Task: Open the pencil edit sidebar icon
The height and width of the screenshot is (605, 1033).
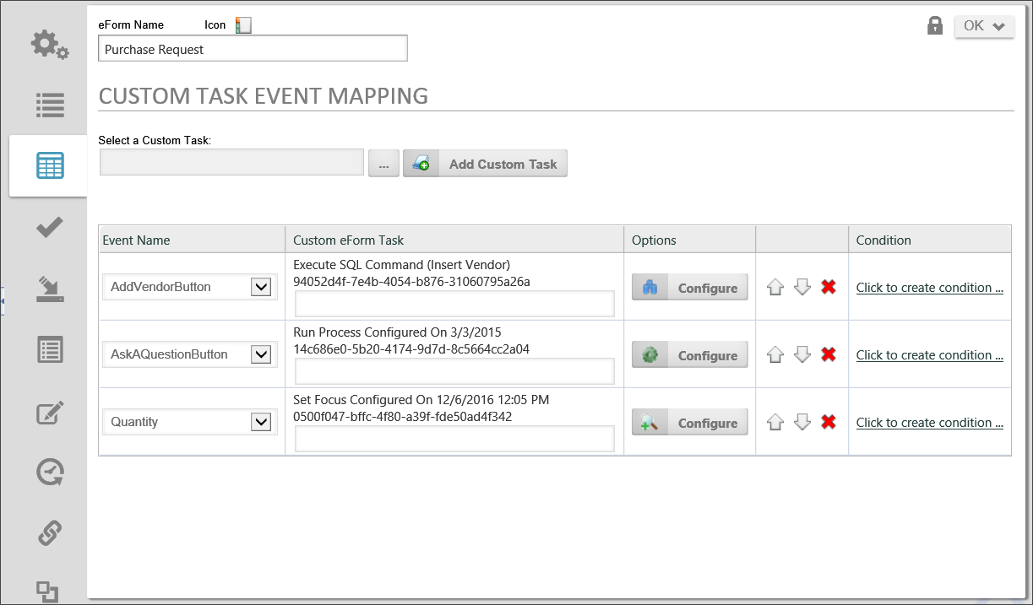Action: coord(50,412)
